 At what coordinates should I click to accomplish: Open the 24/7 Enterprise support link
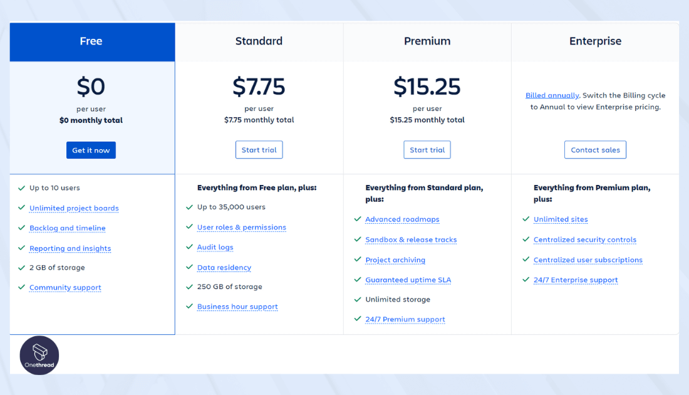pos(576,280)
